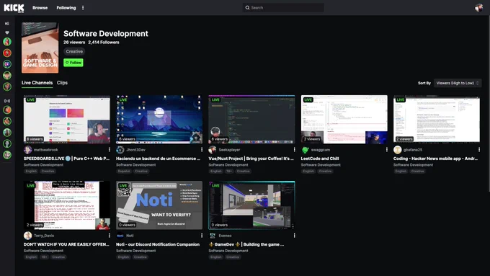Click swaggcam channel avatar
The width and height of the screenshot is (490, 276).
click(x=305, y=150)
